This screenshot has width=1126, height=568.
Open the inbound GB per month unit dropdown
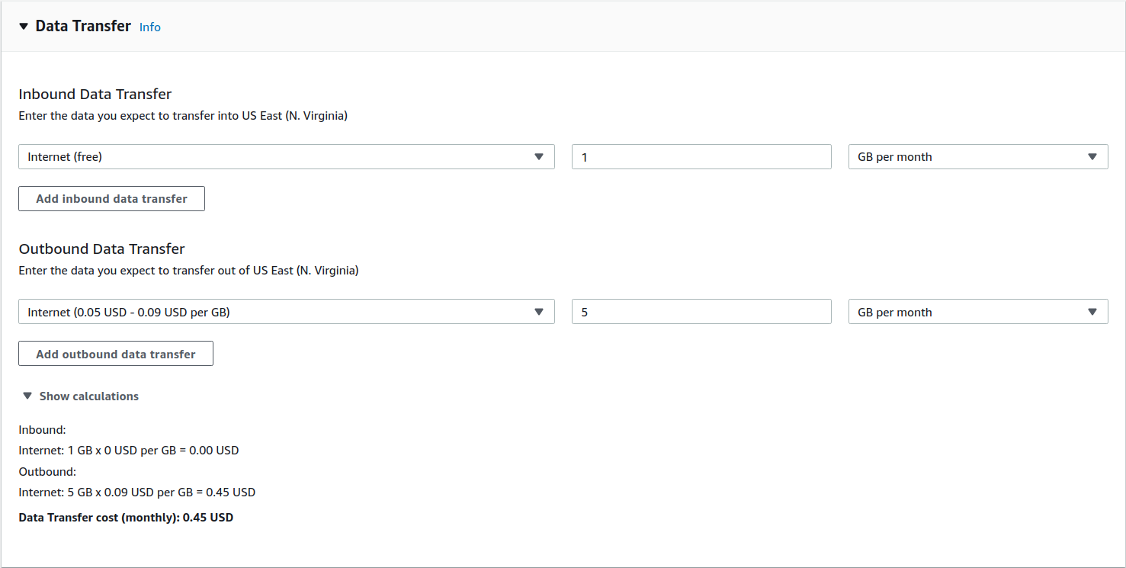click(x=968, y=157)
